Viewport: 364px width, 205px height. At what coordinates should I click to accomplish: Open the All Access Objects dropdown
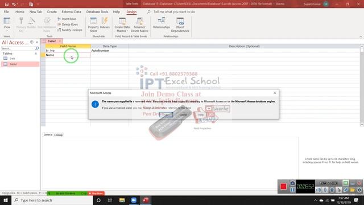[32, 42]
